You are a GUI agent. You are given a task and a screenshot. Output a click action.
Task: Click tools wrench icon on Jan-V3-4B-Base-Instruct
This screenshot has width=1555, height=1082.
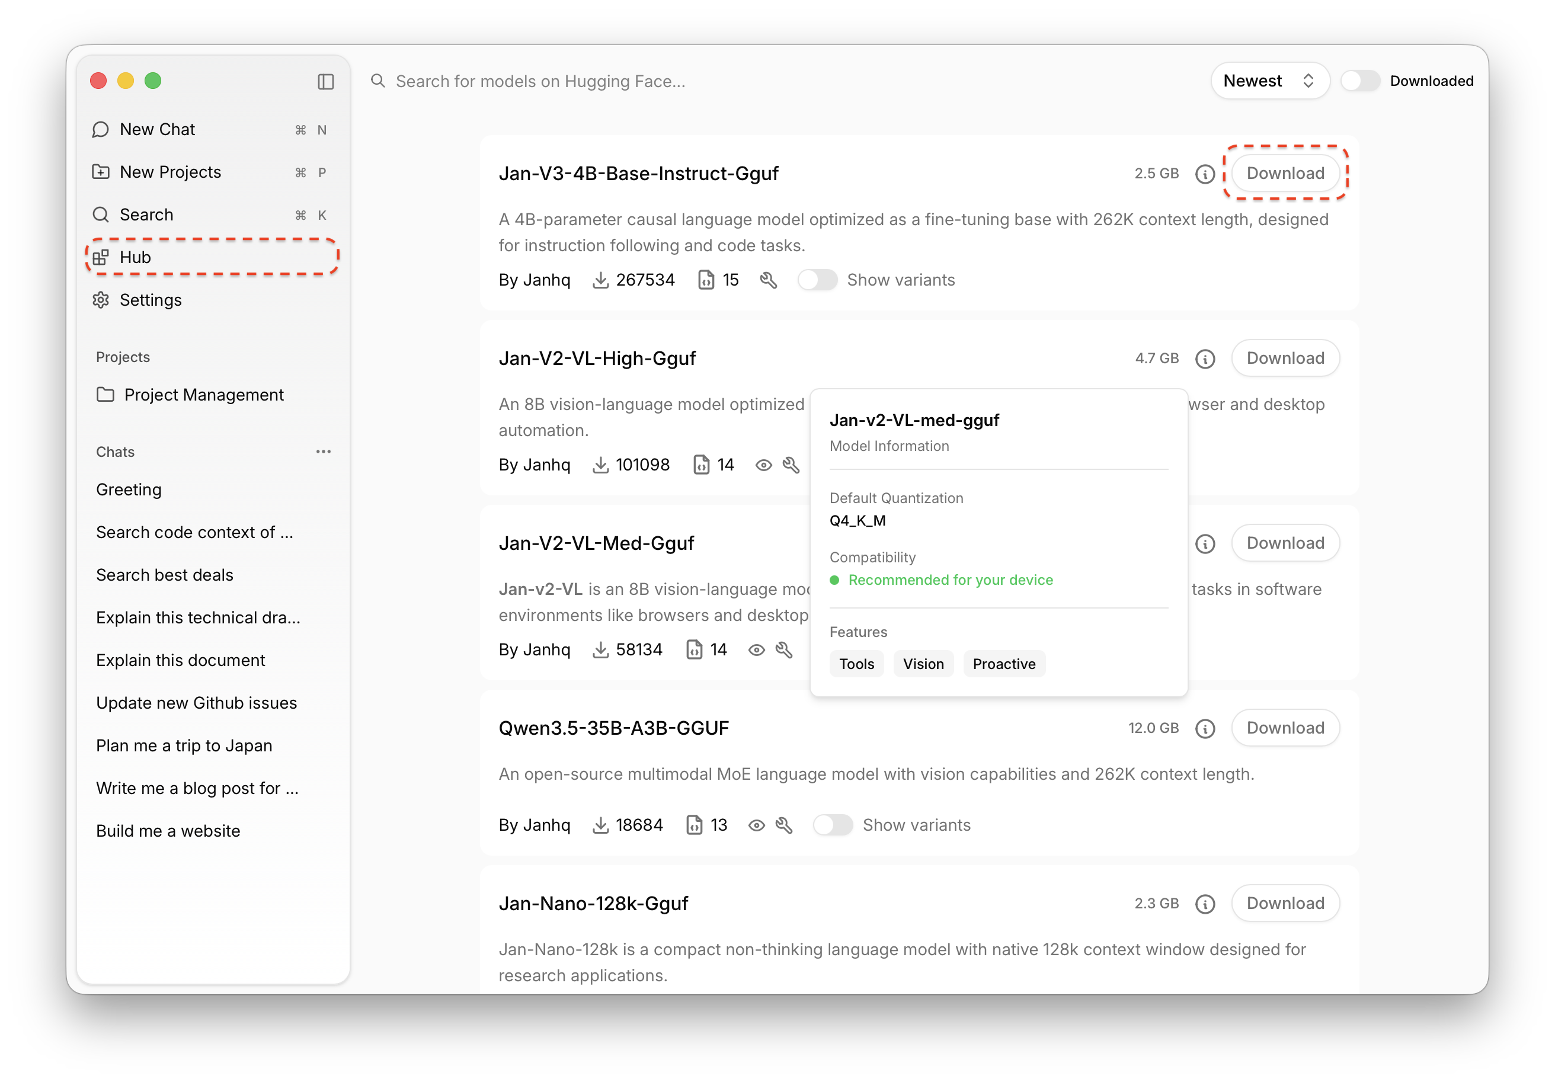(768, 280)
